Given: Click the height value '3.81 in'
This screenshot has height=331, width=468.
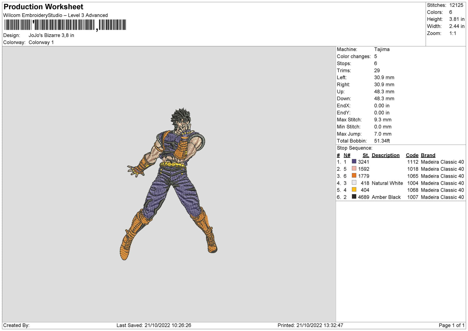Looking at the screenshot, I should 457,19.
